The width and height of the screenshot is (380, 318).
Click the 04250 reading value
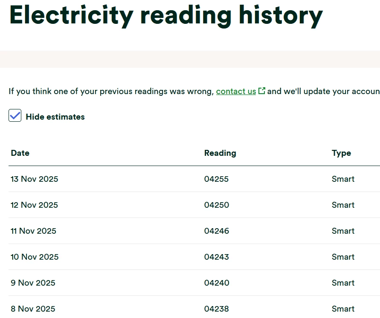(216, 205)
